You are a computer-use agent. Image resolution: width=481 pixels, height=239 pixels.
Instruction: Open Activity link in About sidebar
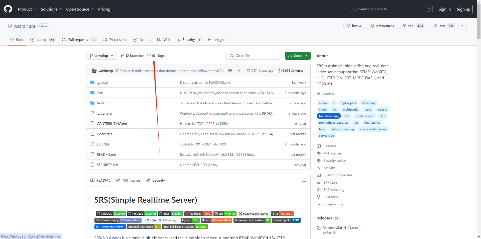326,168
